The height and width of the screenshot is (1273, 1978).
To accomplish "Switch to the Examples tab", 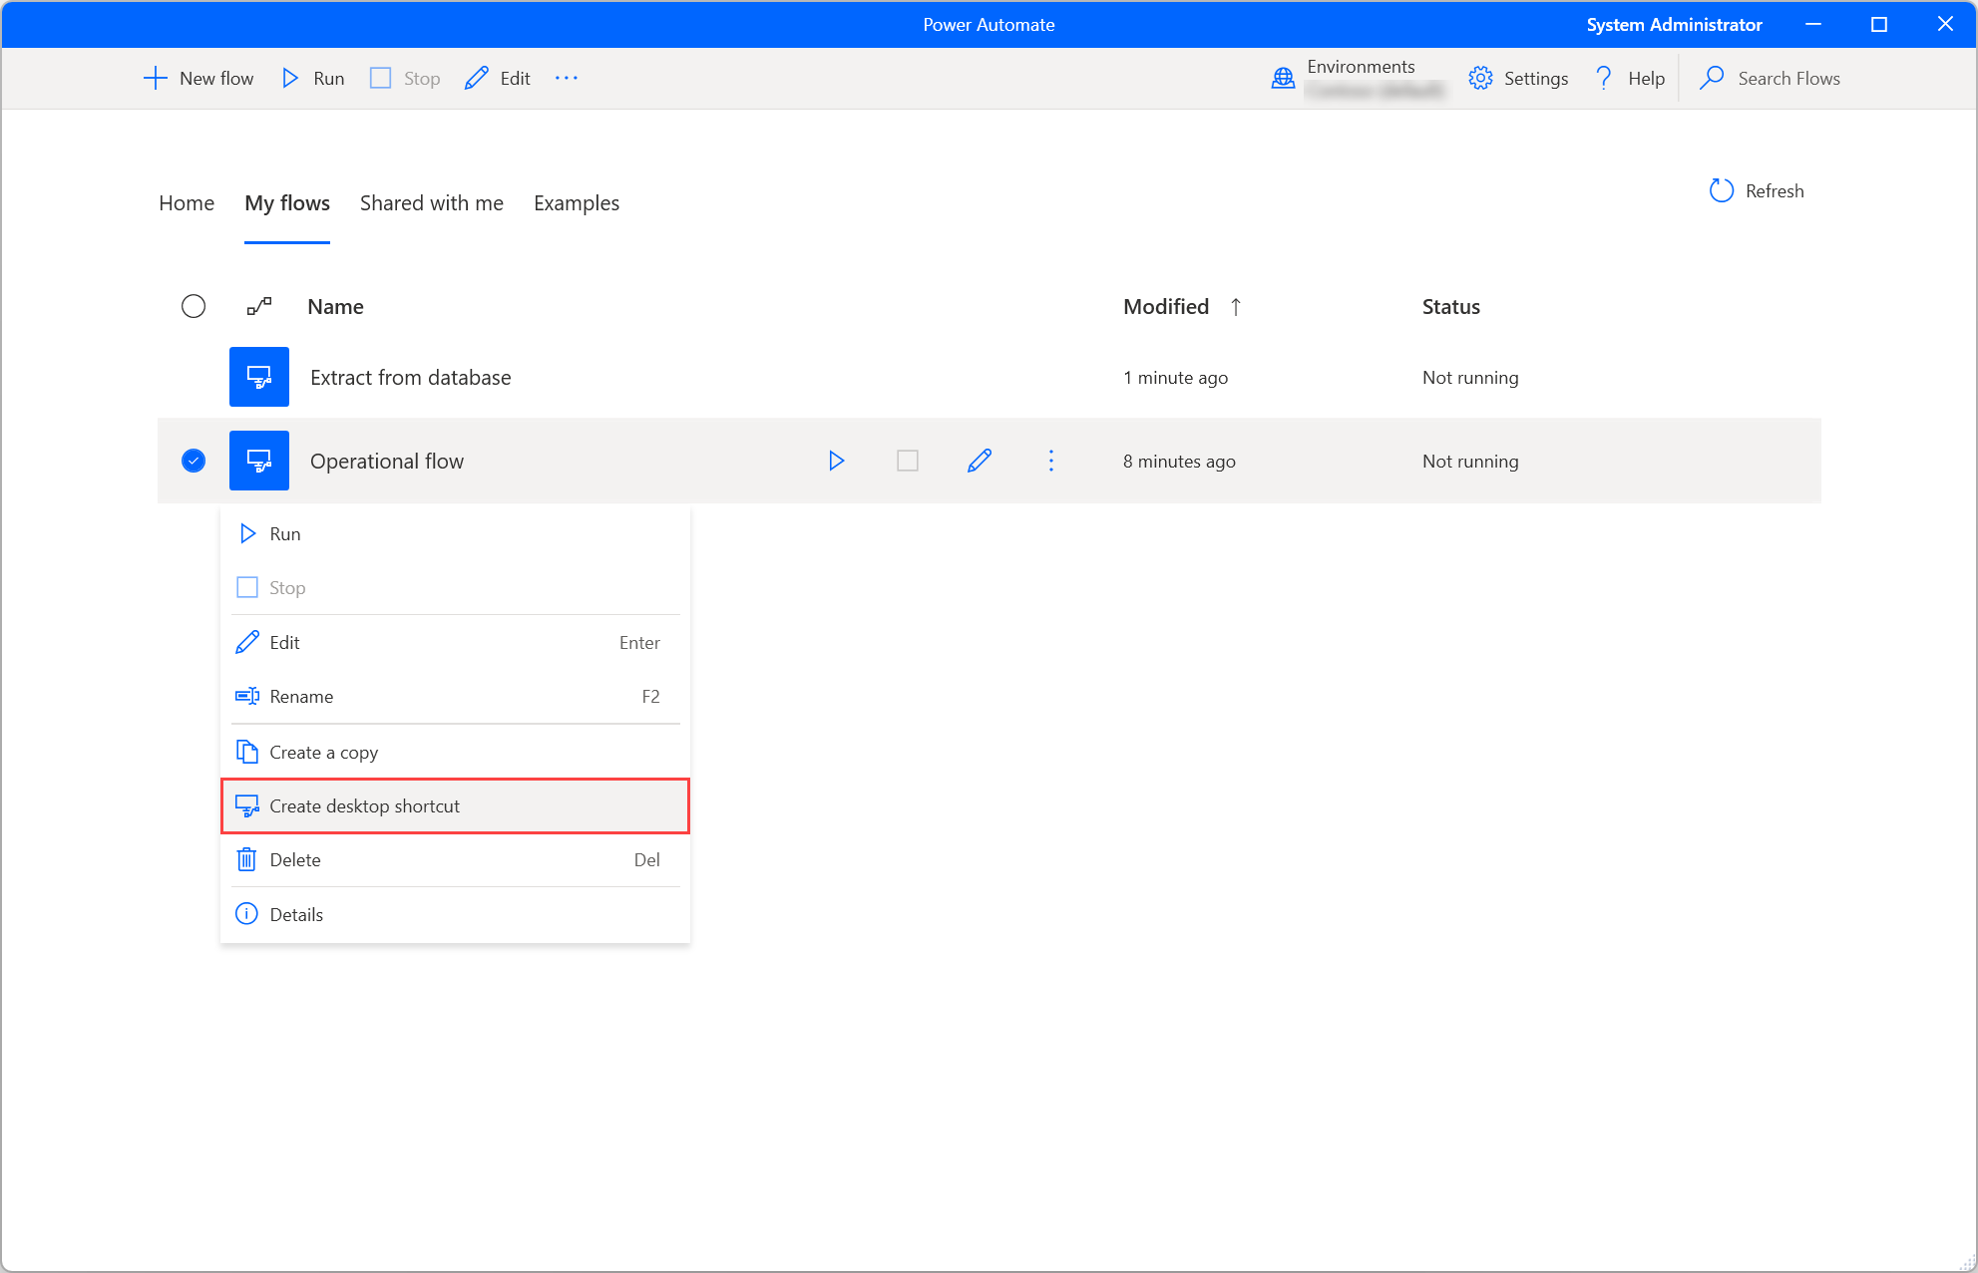I will point(576,203).
